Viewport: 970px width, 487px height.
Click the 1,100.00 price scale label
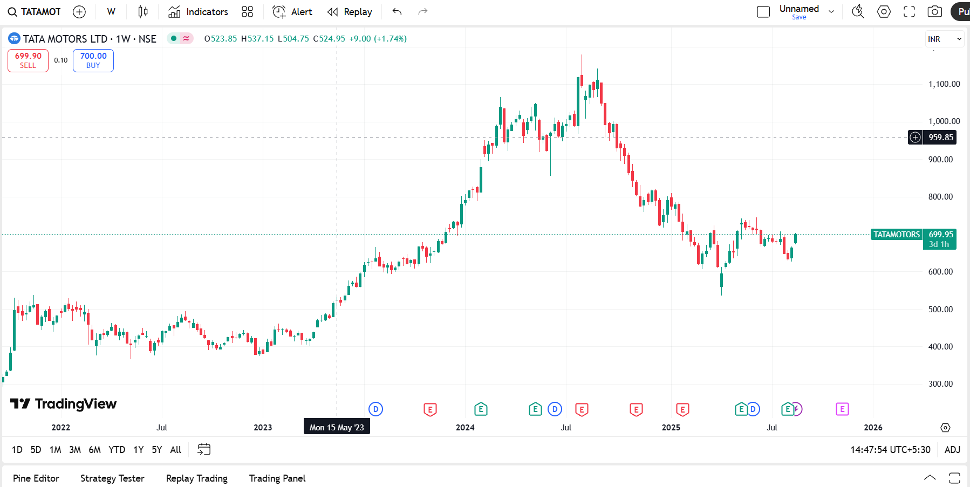[x=944, y=84]
